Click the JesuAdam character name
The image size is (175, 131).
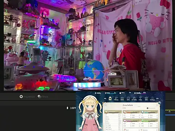[x=128, y=105]
